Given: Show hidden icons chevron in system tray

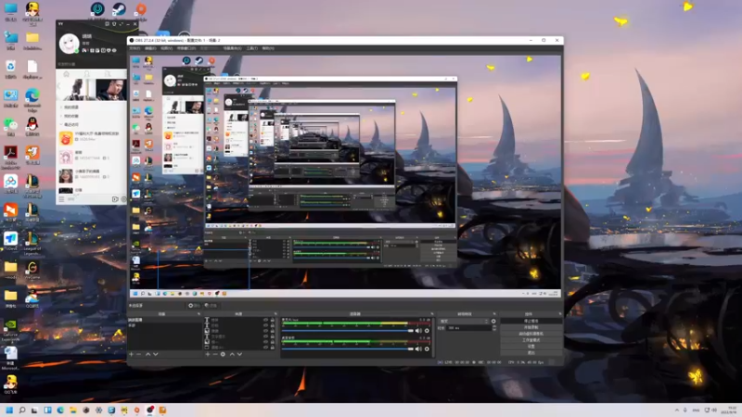Looking at the screenshot, I should click(677, 410).
